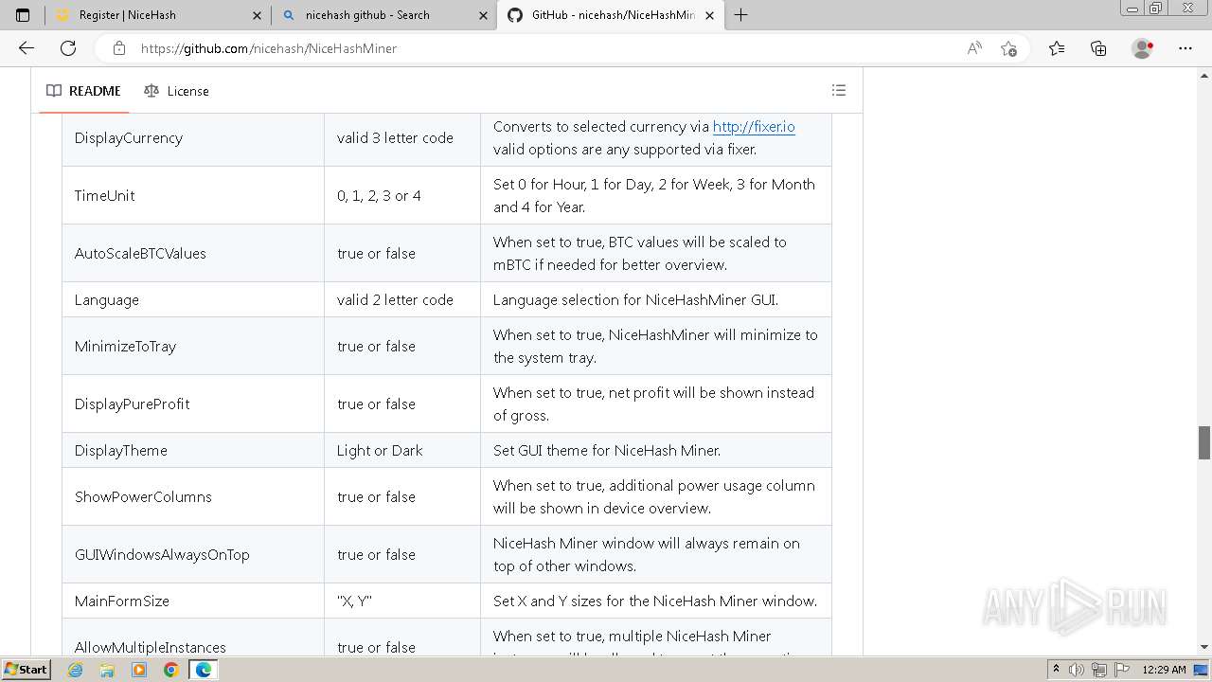Select the README tab

pos(83,91)
